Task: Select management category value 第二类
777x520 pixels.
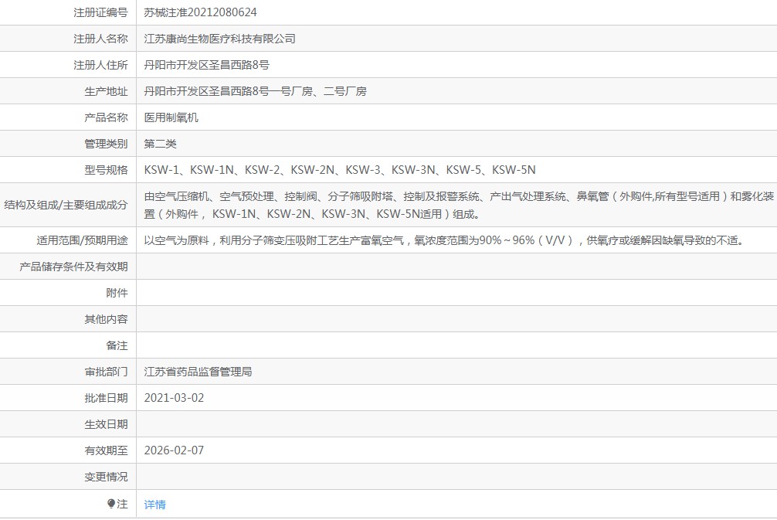Action: (160, 144)
